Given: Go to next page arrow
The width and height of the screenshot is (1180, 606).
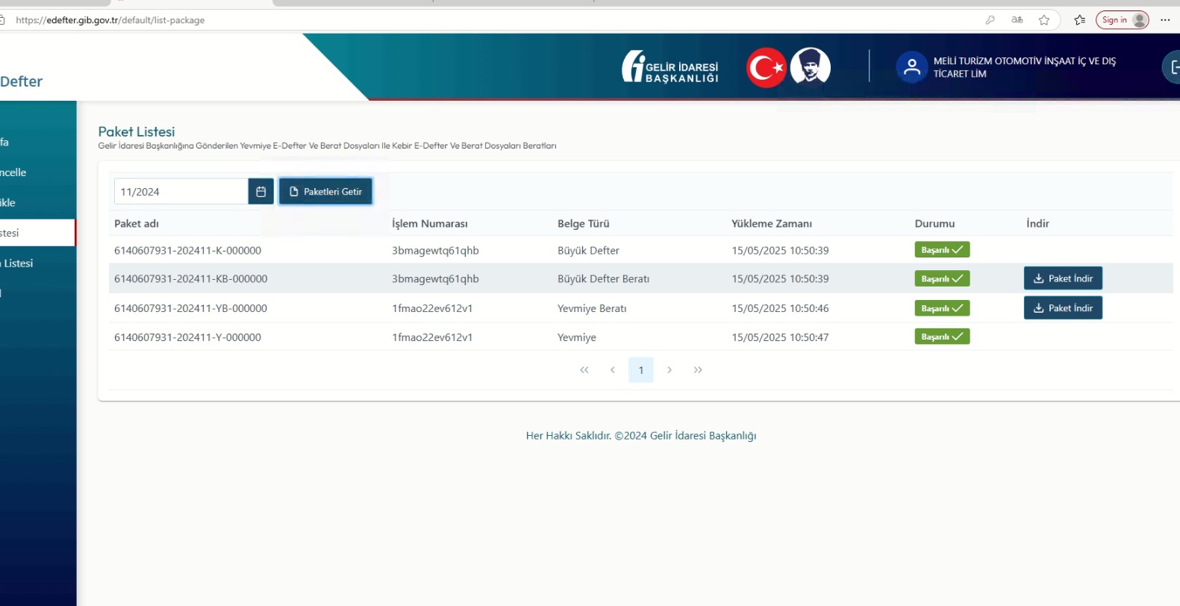Looking at the screenshot, I should (669, 370).
